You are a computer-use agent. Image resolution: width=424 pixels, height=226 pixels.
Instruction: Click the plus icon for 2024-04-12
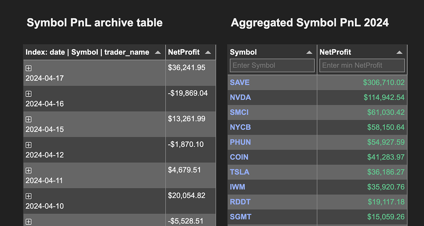pos(29,145)
